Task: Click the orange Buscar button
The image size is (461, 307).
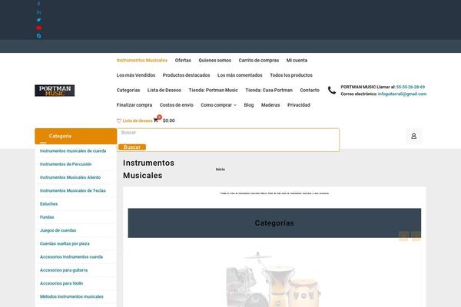Action: tap(132, 147)
